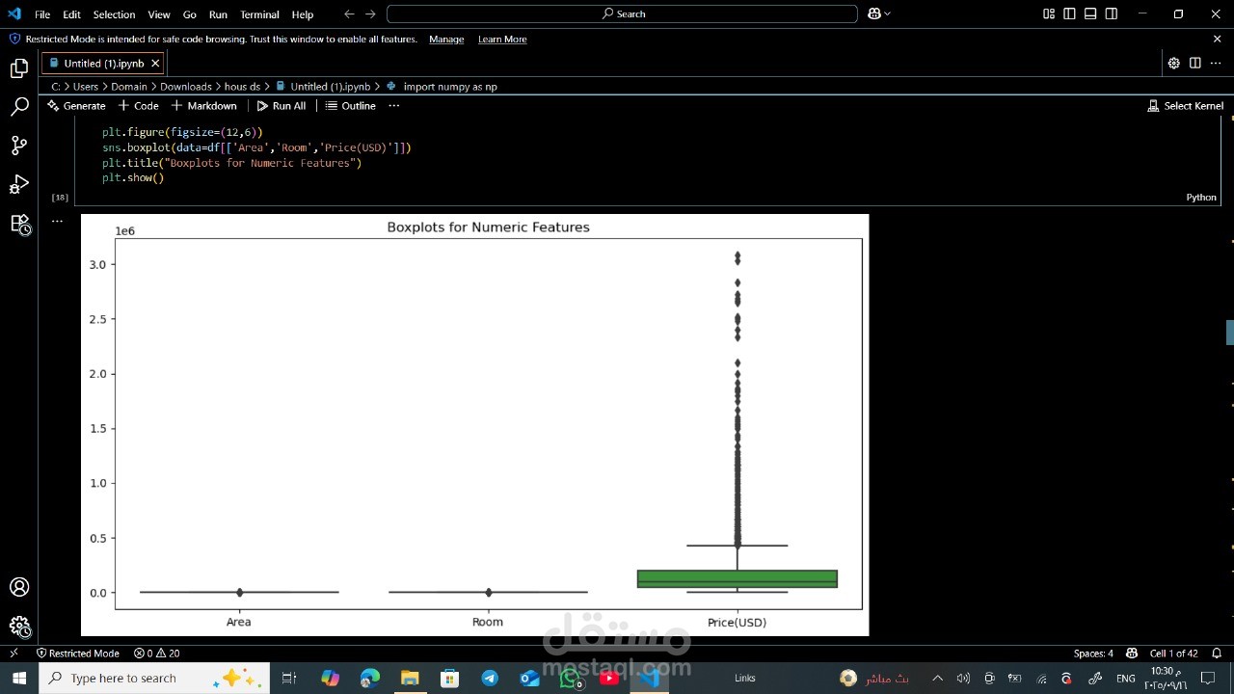Screen dimensions: 1234x694
Task: Open the Extensions view
Action: 19,224
